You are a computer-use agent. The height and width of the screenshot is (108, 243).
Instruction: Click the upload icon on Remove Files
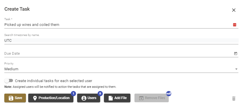[x=141, y=98]
